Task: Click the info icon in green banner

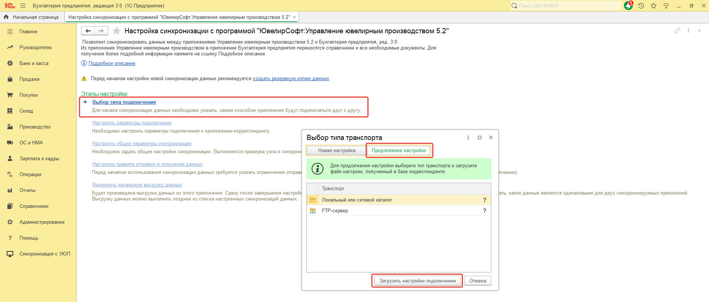Action: coord(318,168)
